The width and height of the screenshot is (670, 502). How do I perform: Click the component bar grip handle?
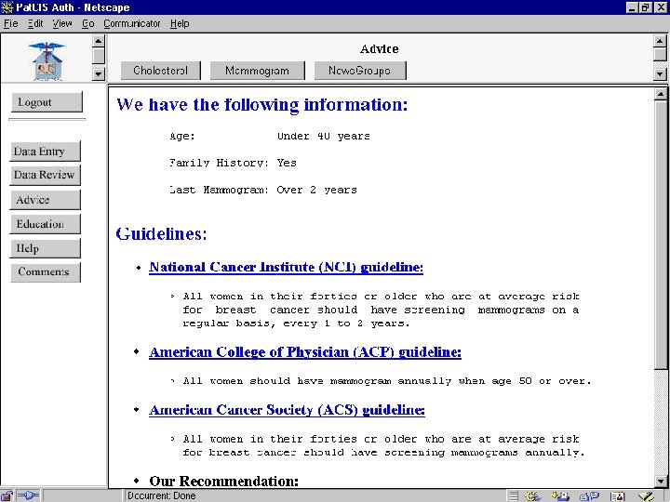pos(514,495)
